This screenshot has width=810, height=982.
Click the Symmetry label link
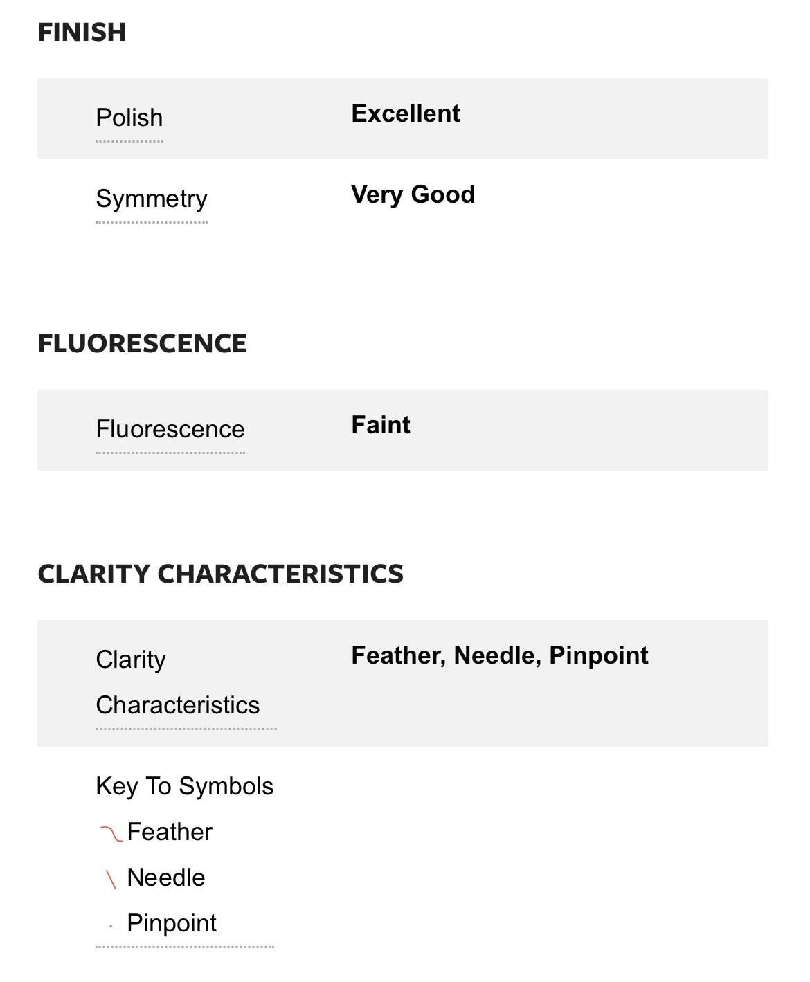click(x=152, y=199)
